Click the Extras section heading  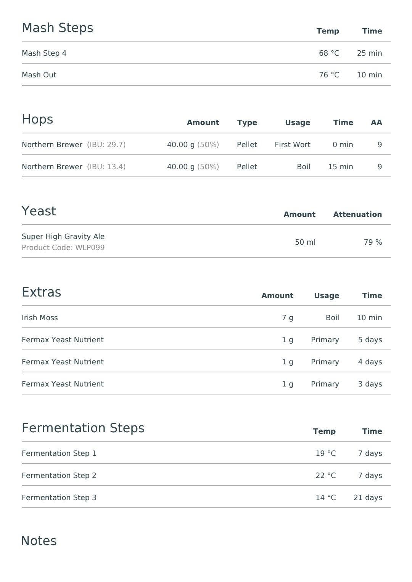click(x=42, y=292)
